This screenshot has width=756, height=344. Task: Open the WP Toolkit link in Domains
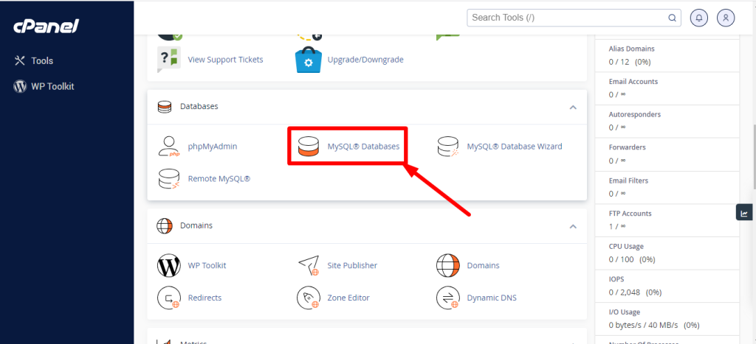click(x=207, y=266)
